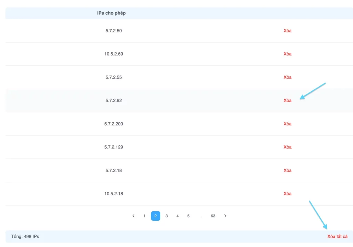Click Xóa for IP 5.7.2.55
The height and width of the screenshot is (247, 353).
tap(288, 77)
